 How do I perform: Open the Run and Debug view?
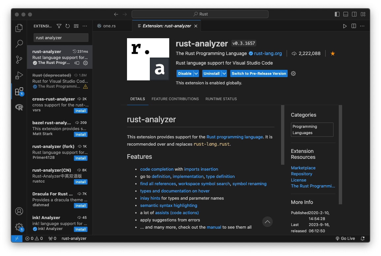click(x=19, y=75)
